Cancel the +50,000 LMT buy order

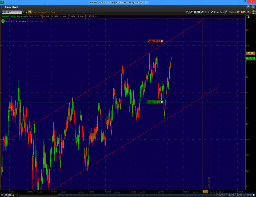[162, 102]
